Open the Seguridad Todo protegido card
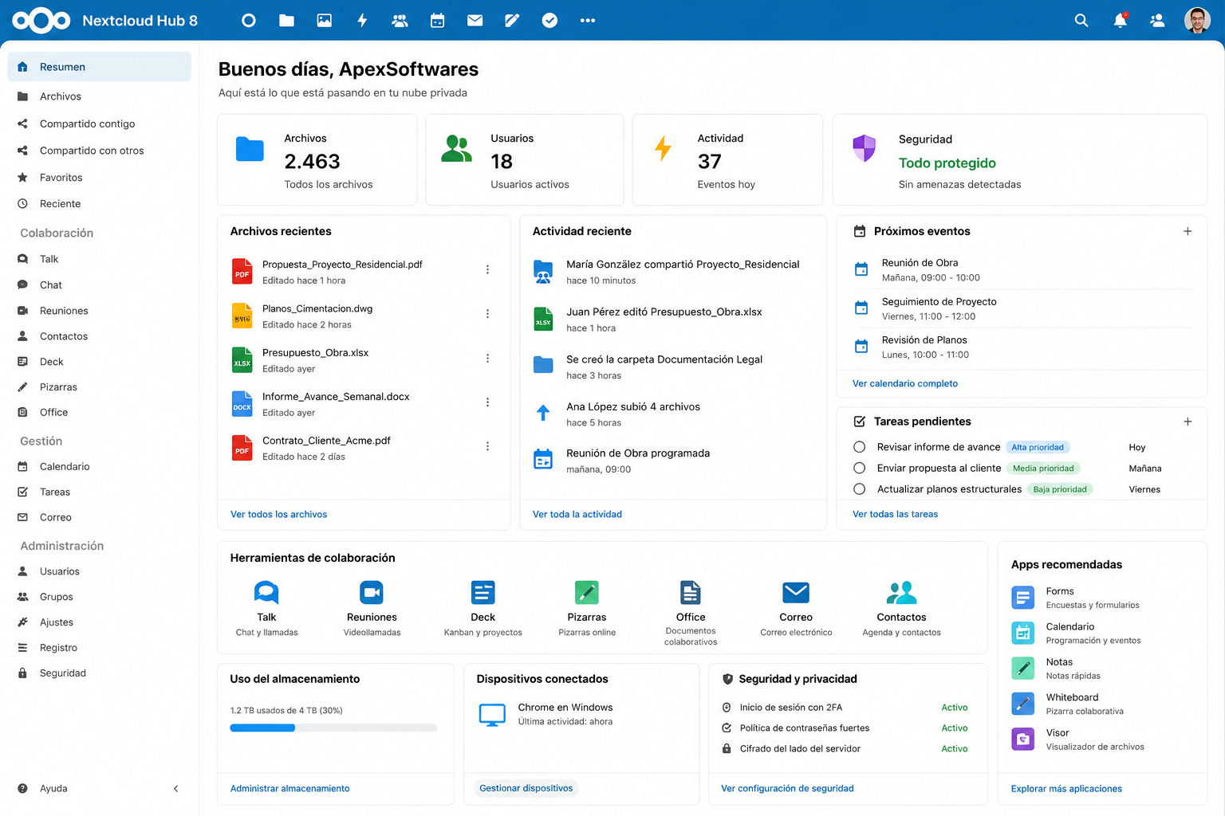 point(1020,160)
